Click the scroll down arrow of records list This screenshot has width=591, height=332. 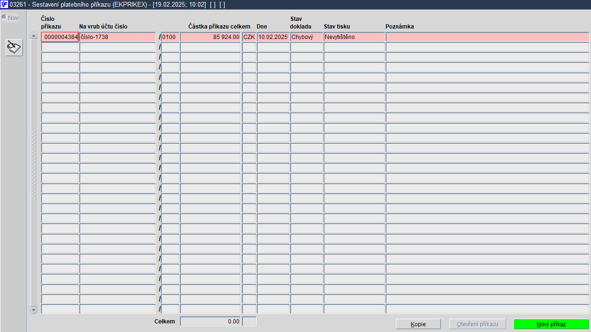[33, 310]
